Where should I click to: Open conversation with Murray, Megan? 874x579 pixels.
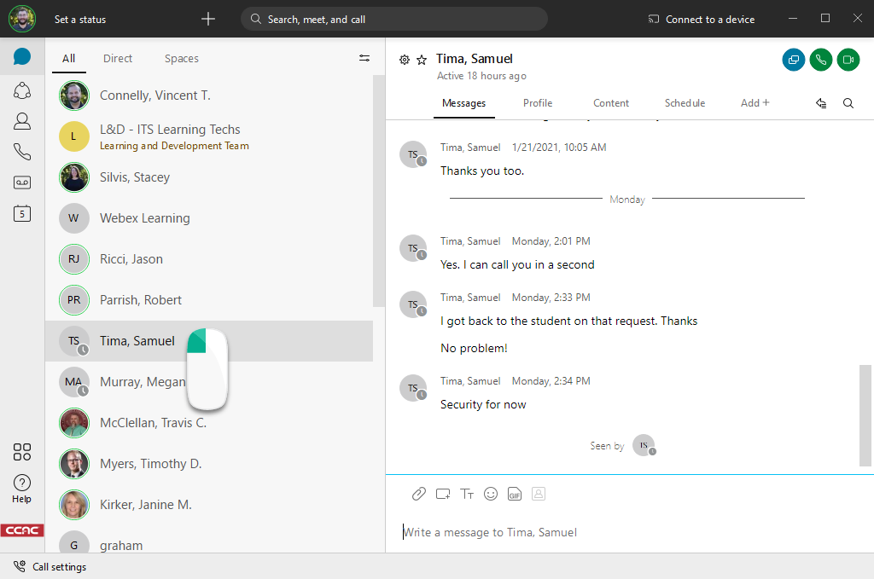click(209, 382)
